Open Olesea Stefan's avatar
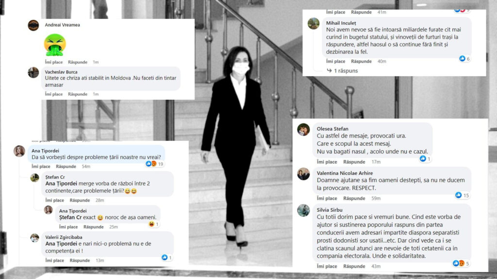 click(303, 129)
